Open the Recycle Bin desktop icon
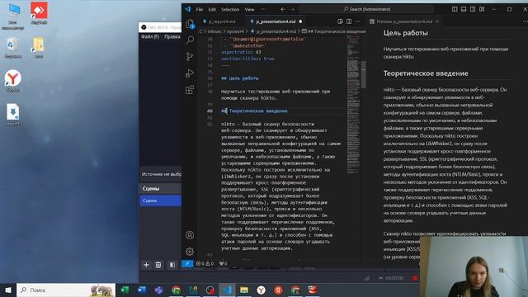 coord(13,47)
